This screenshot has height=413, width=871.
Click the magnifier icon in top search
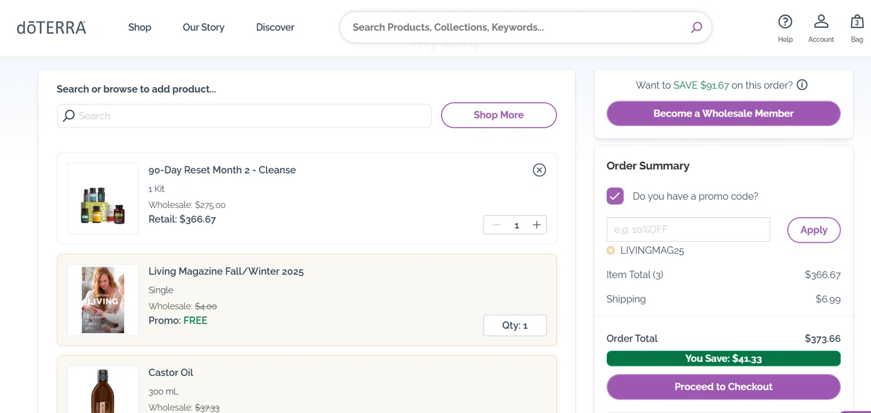point(696,27)
